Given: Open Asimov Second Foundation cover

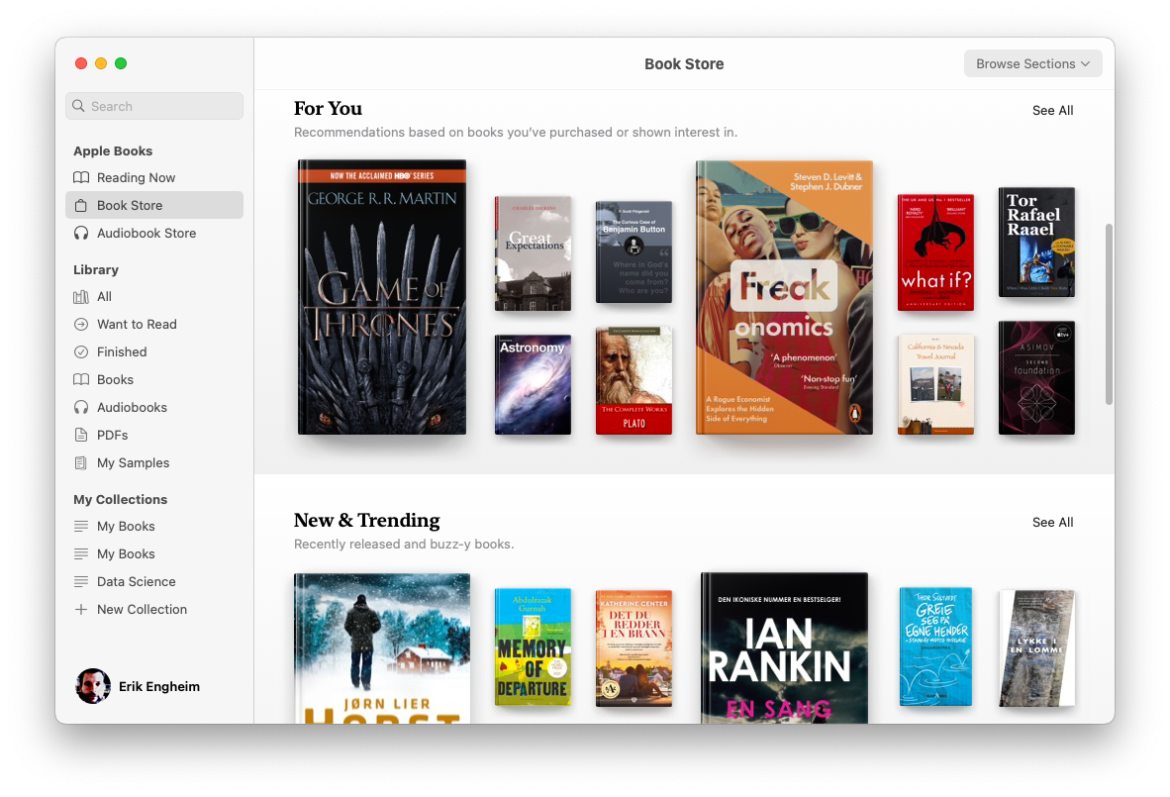Looking at the screenshot, I should coord(1036,377).
